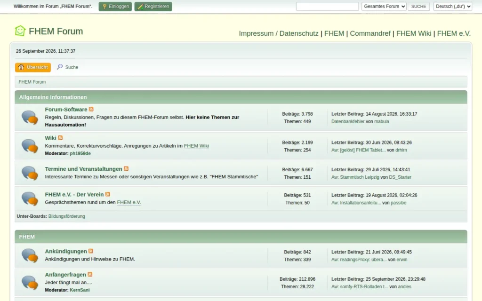Open user profile drhirn

coord(401,150)
